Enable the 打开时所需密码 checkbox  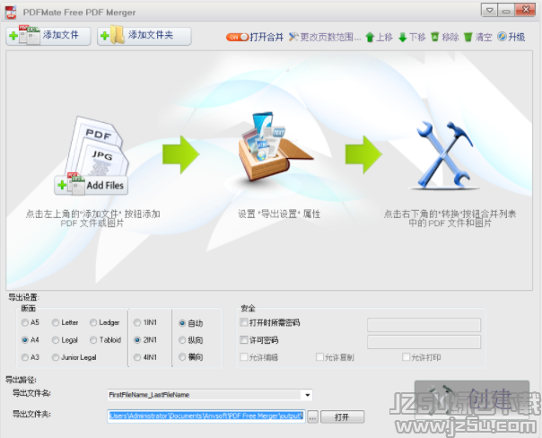tap(245, 322)
